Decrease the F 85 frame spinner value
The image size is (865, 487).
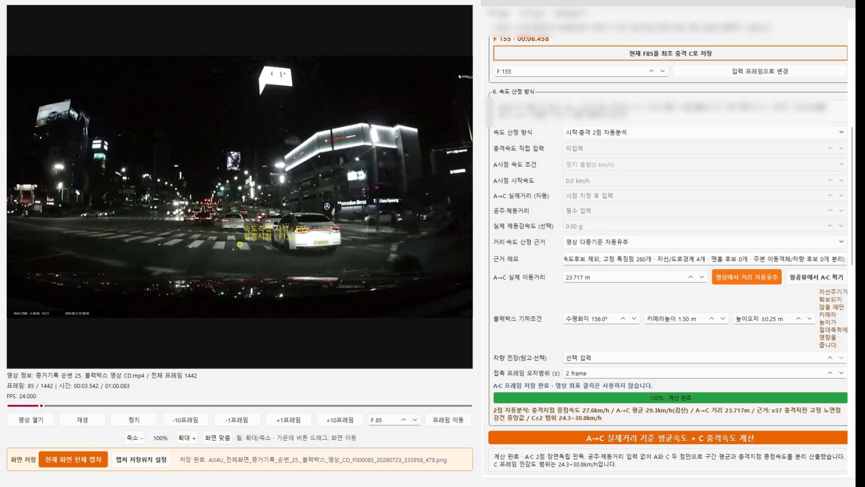point(415,420)
